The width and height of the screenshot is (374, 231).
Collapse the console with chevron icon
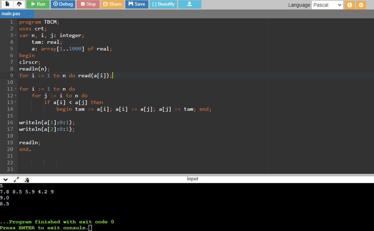click(5, 180)
